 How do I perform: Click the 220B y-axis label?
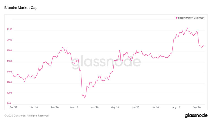(x=9, y=29)
